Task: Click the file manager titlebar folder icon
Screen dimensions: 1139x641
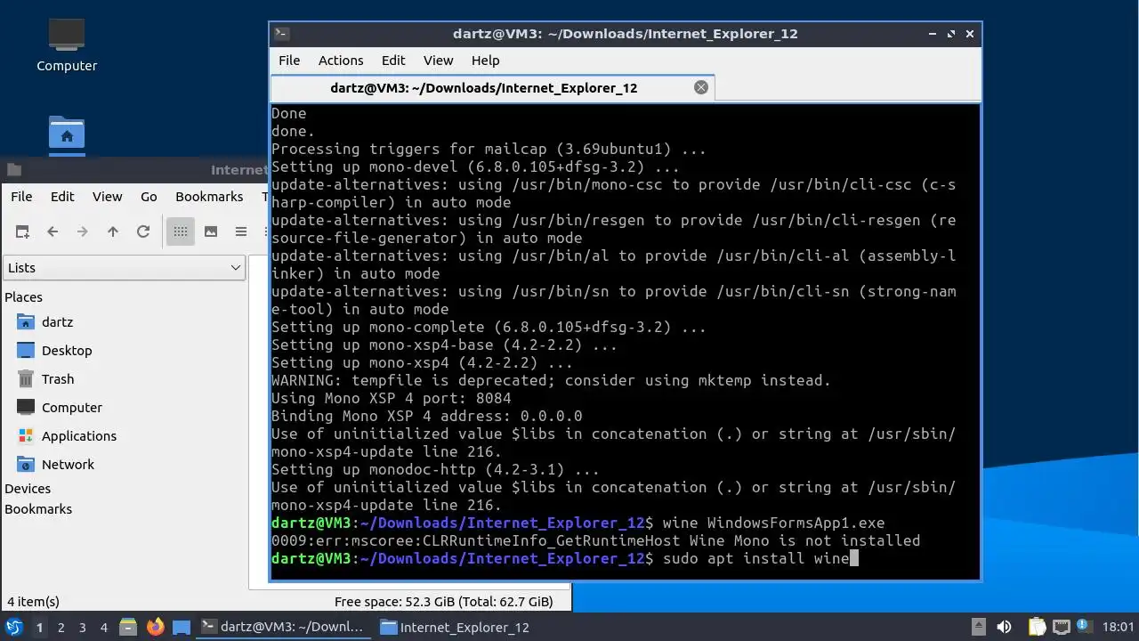Action: pyautogui.click(x=13, y=169)
